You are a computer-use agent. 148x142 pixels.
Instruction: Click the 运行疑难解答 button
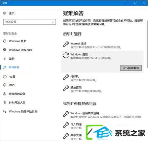click(131, 68)
